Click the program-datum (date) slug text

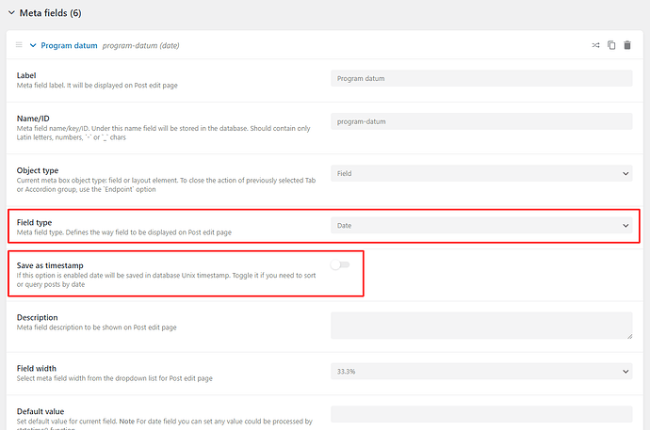(x=141, y=45)
